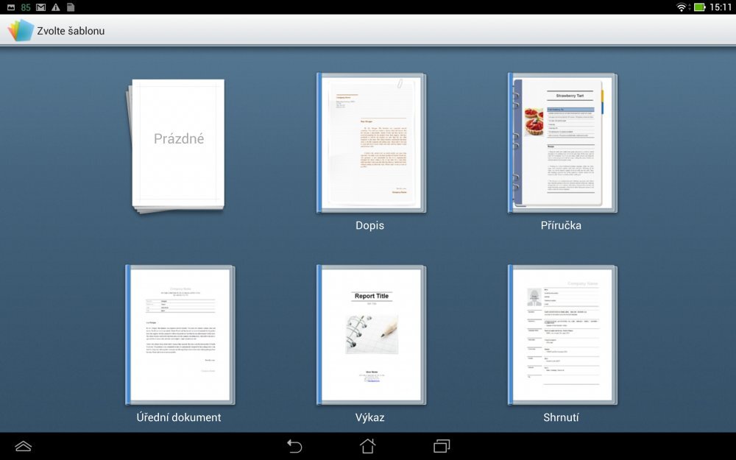Tap the Wi-Fi status icon
Image resolution: width=736 pixels, height=460 pixels.
[681, 7]
